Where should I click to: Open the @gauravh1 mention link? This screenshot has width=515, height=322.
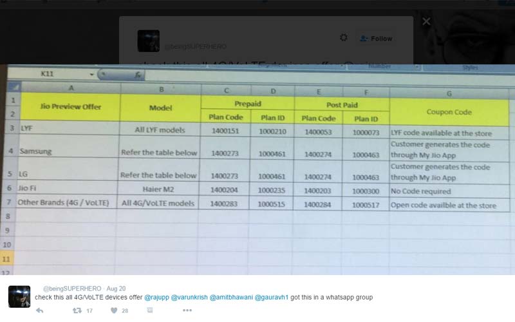pos(271,298)
